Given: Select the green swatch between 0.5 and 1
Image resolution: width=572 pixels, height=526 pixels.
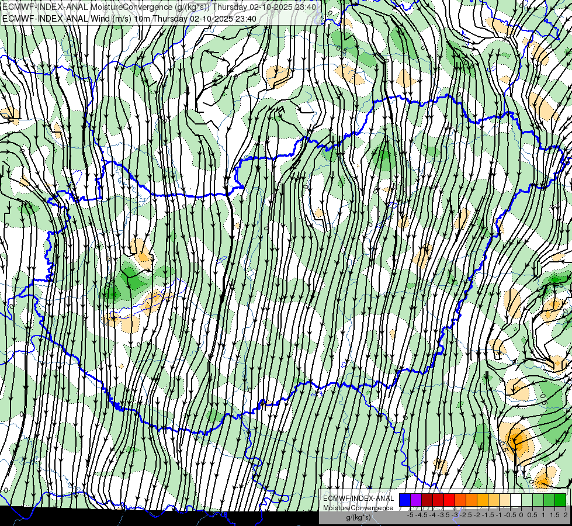Looking at the screenshot, I should pos(538,500).
